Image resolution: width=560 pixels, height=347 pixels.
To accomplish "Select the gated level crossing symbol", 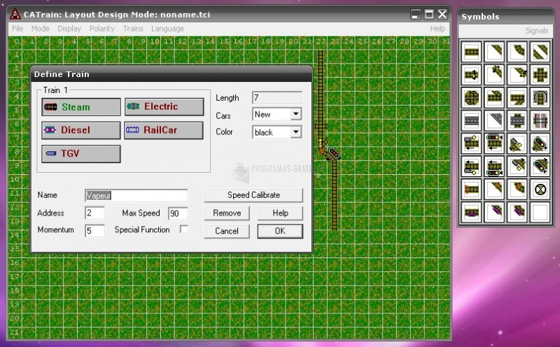I will 540,120.
